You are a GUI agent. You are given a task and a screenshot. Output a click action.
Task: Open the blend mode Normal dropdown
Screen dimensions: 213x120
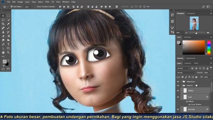tap(186, 73)
